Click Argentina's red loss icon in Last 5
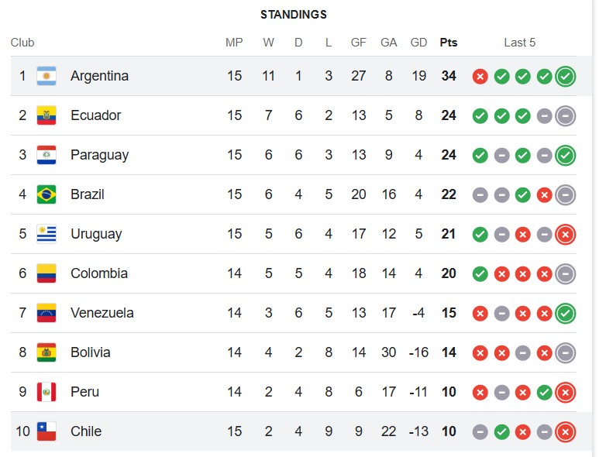 (x=480, y=77)
